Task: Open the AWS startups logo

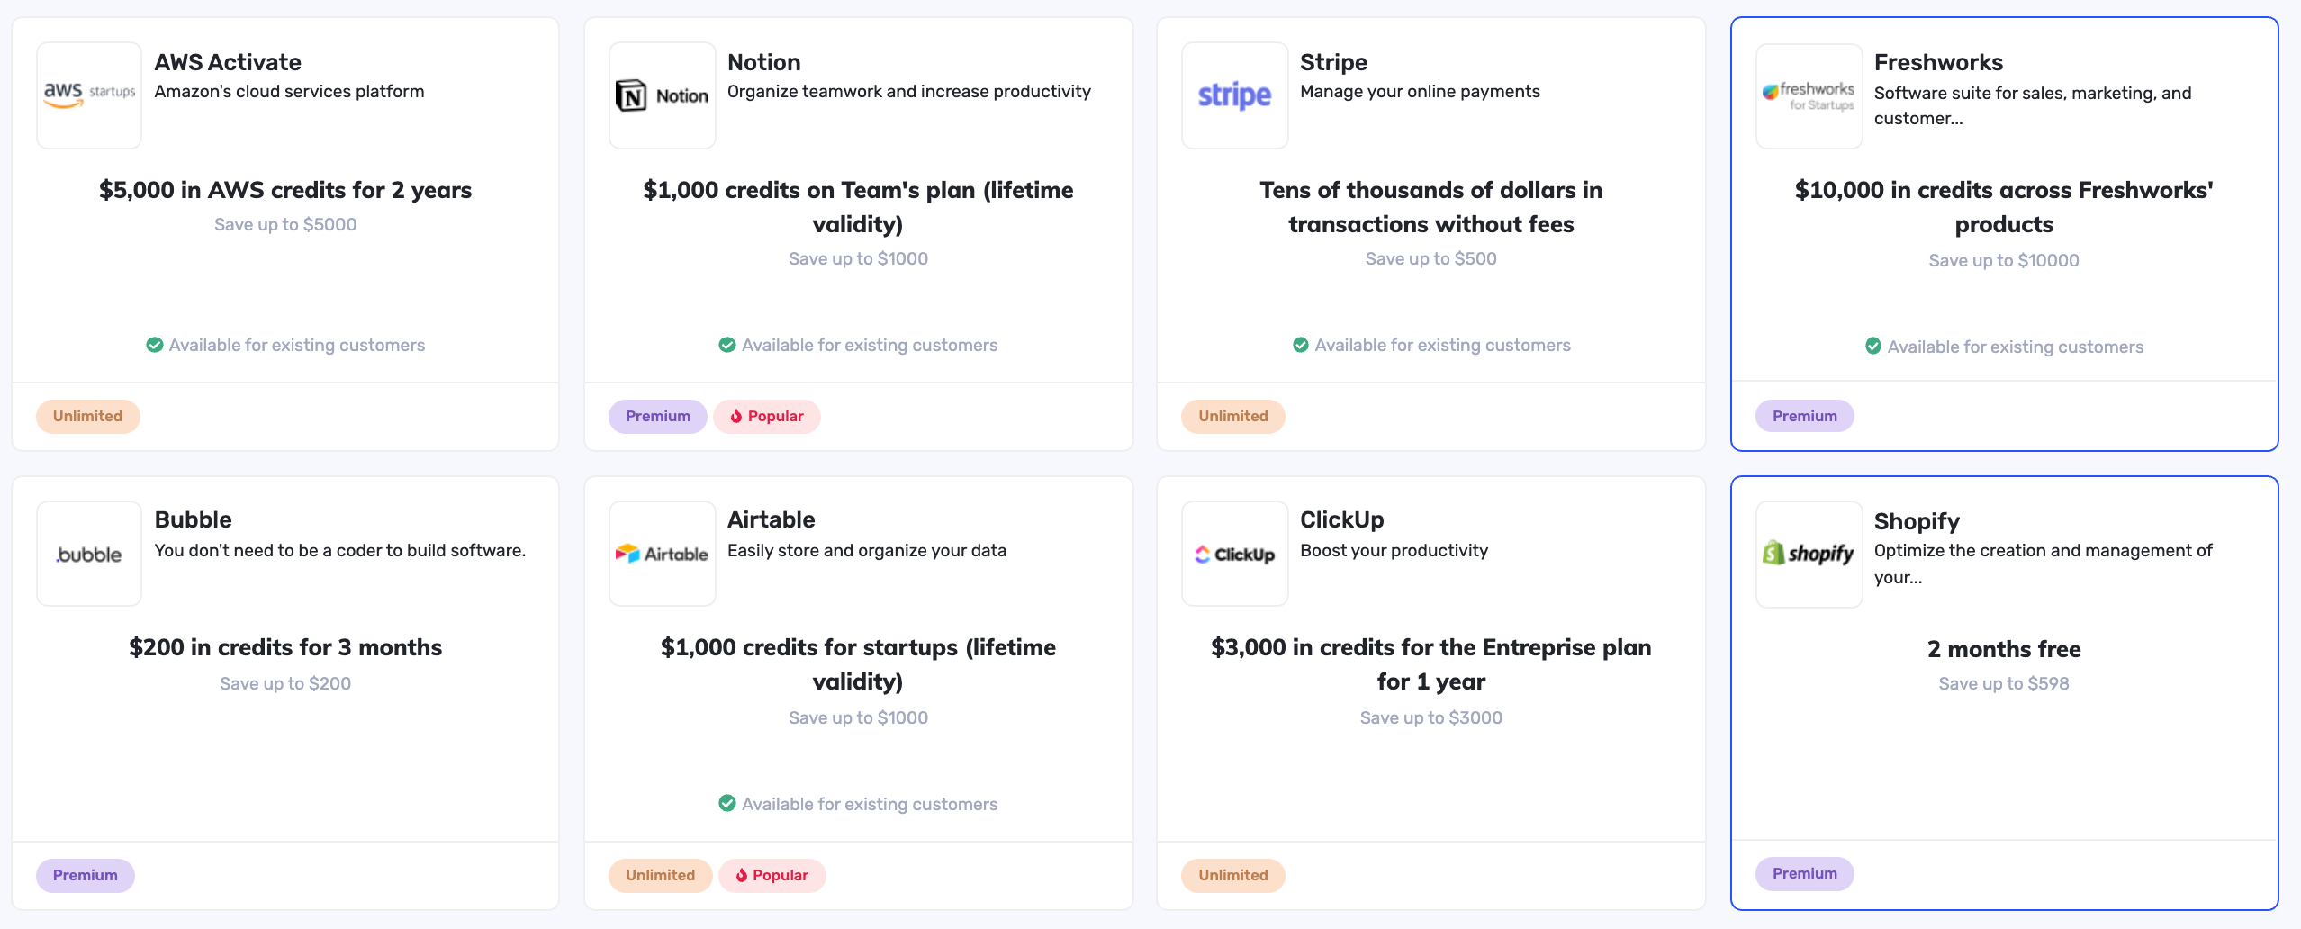Action: (89, 95)
